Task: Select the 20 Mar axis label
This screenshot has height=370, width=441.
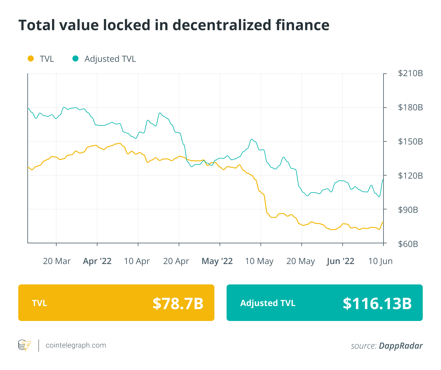Action: (57, 261)
